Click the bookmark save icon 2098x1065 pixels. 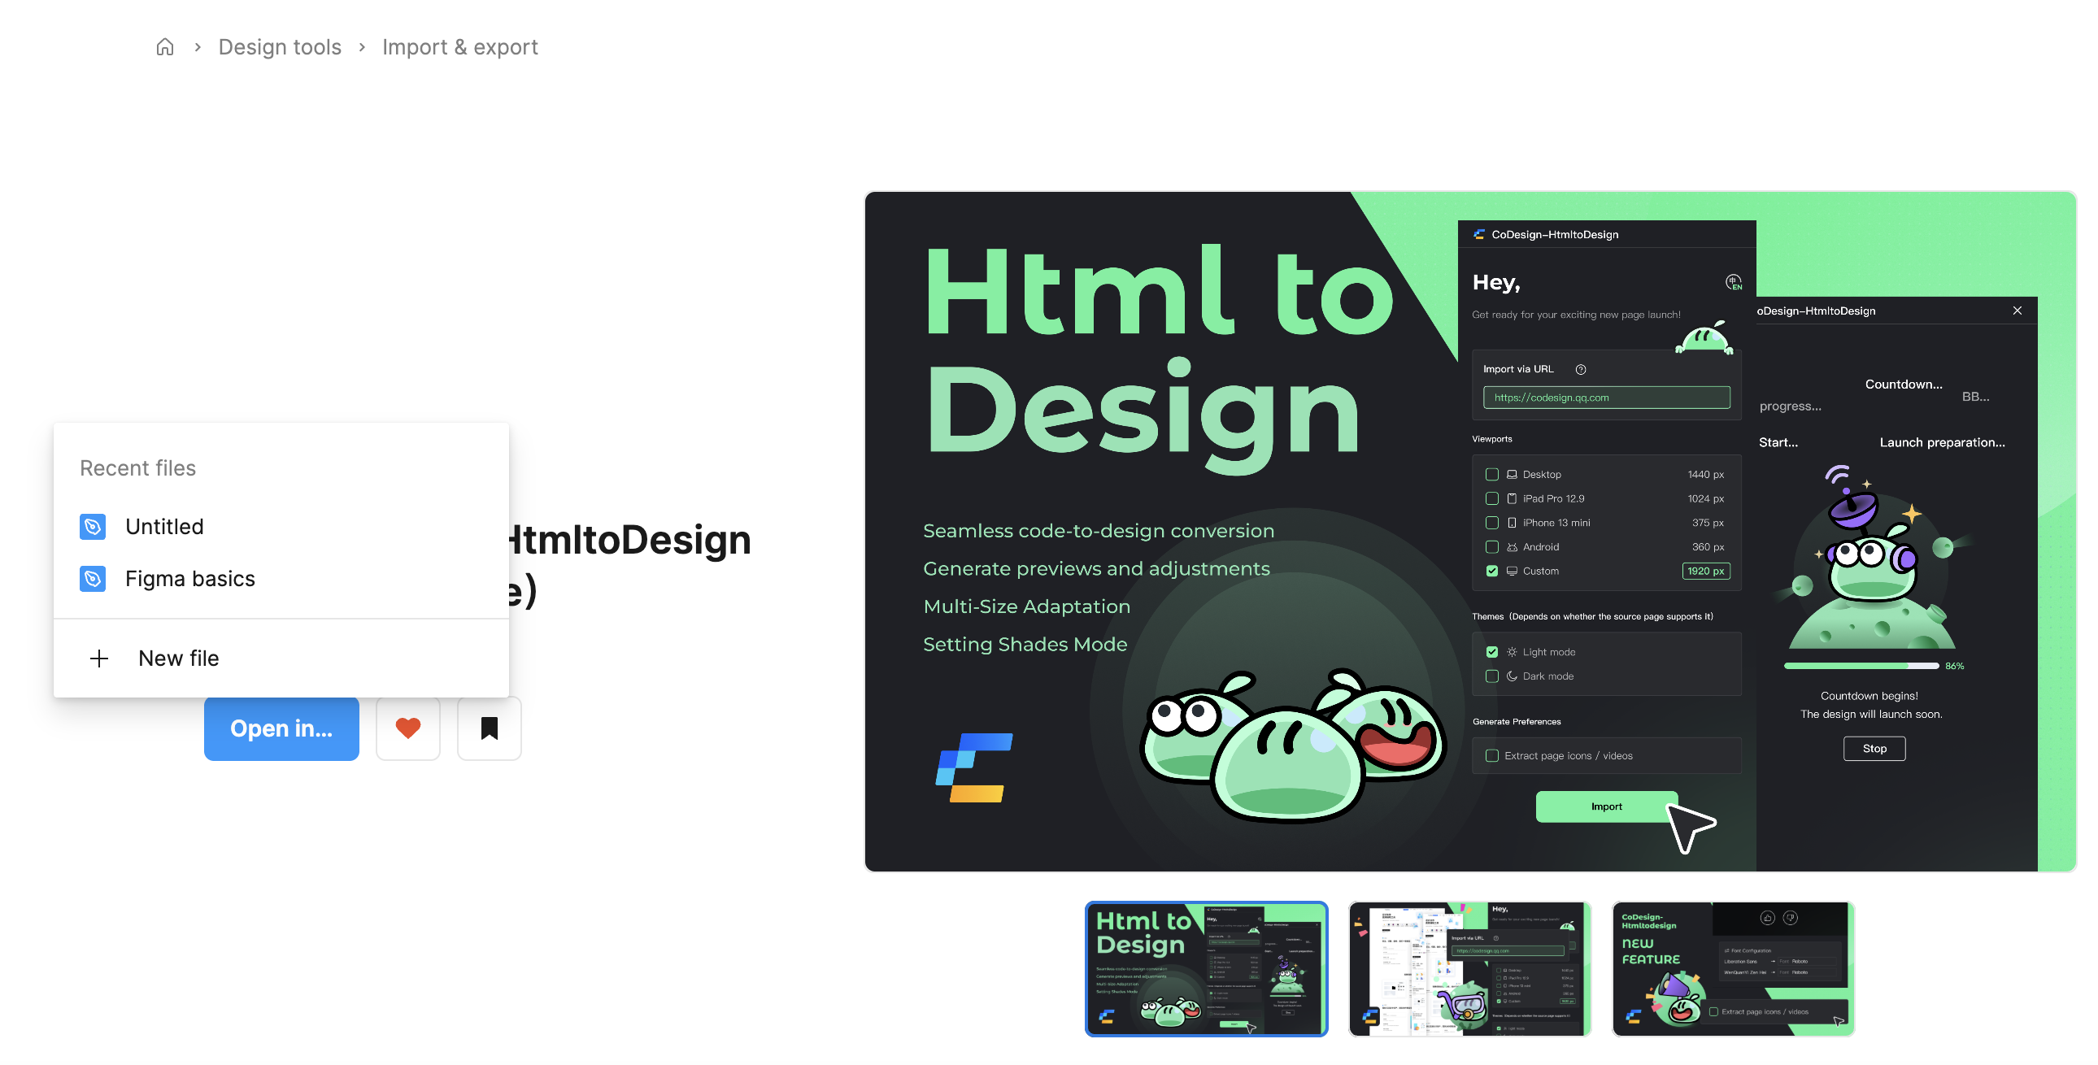[x=489, y=728]
